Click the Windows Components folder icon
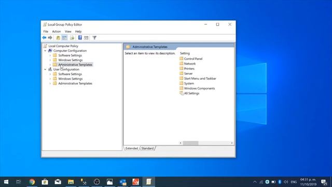The height and width of the screenshot is (187, 332). [x=182, y=88]
